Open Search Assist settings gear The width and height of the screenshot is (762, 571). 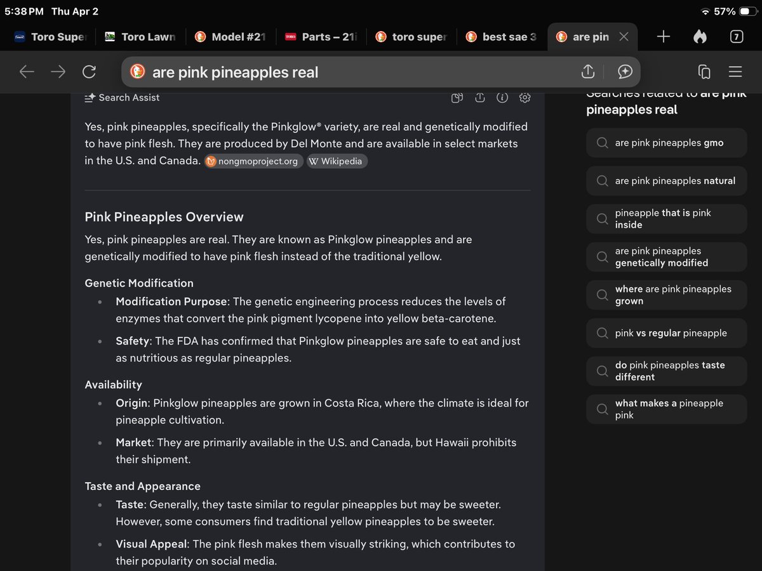[x=525, y=98]
